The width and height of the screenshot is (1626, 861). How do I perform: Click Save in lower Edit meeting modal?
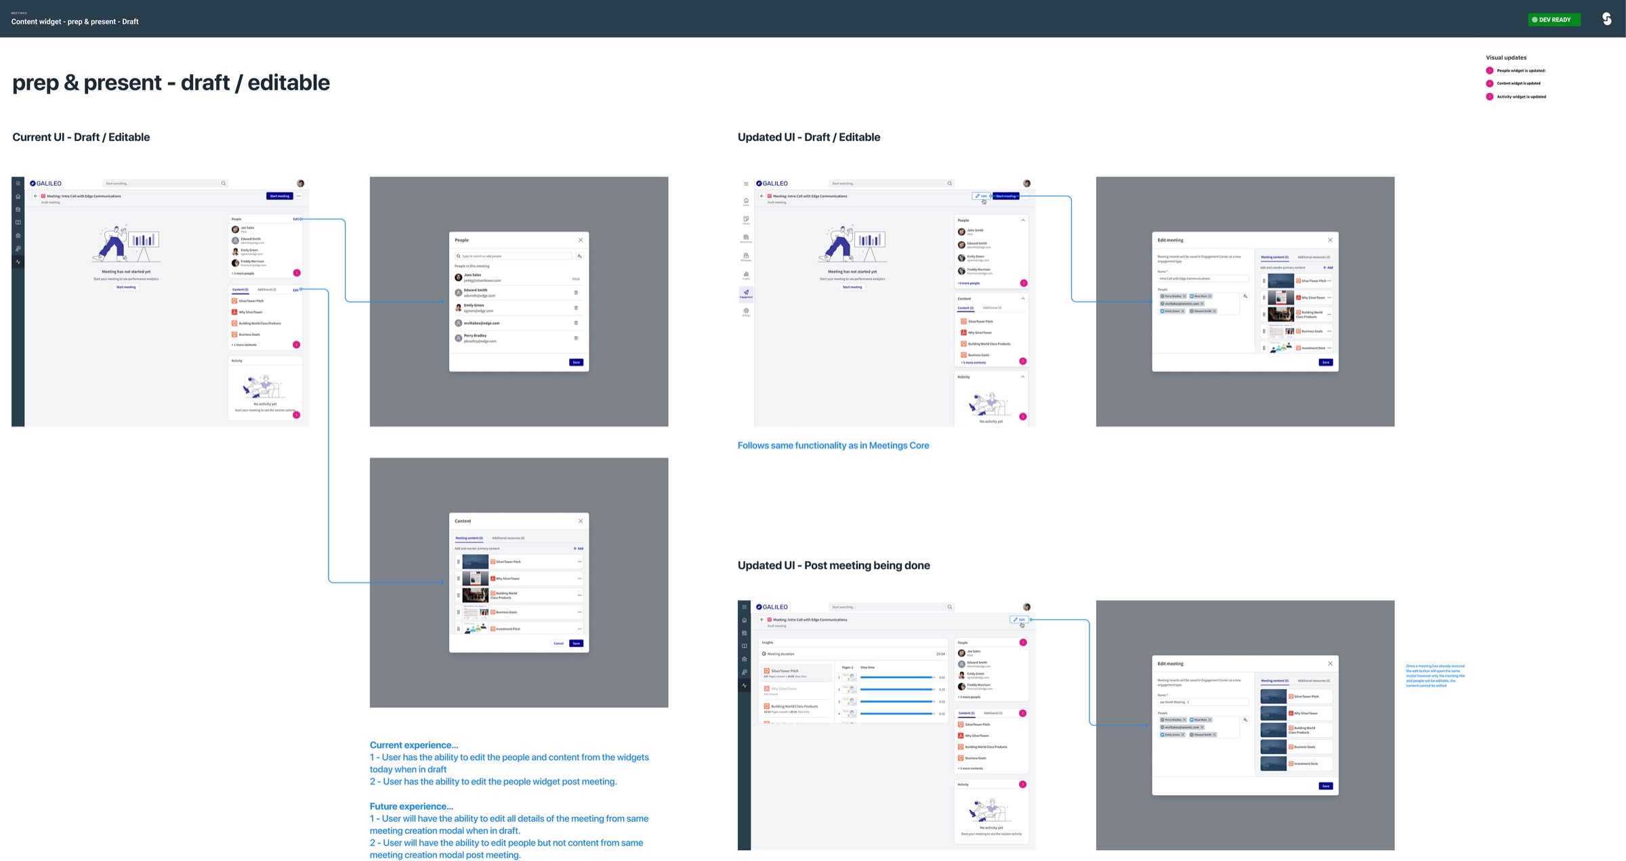[x=1326, y=786]
